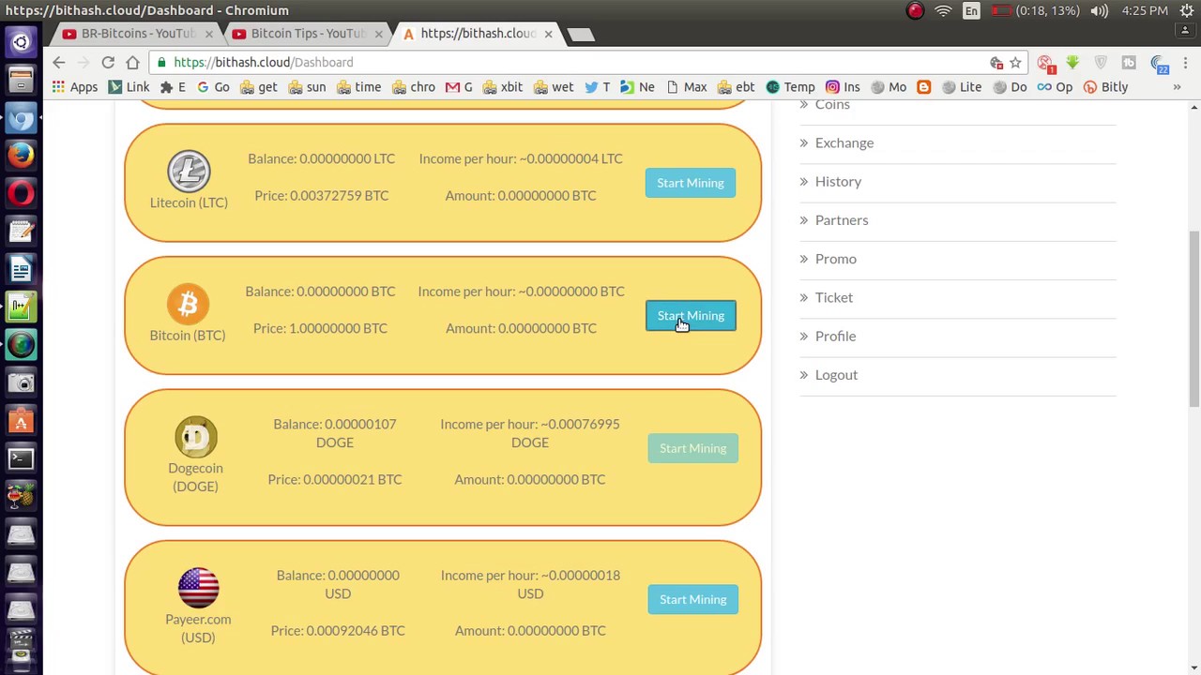Open the sun bookmark folder

point(307,87)
